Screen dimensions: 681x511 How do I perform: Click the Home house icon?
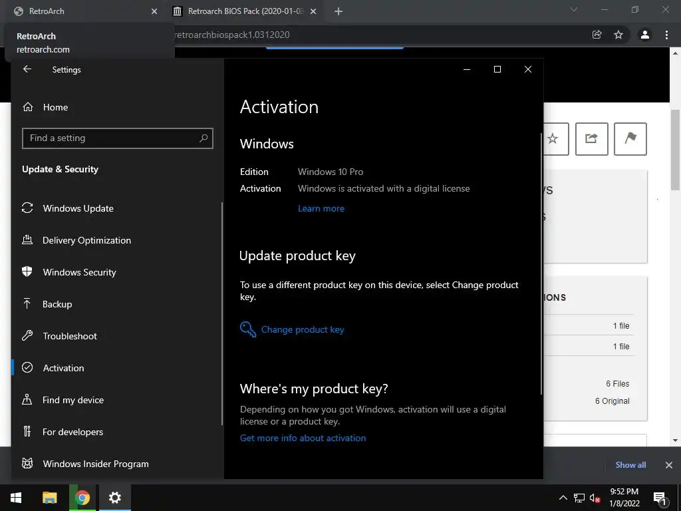28,107
